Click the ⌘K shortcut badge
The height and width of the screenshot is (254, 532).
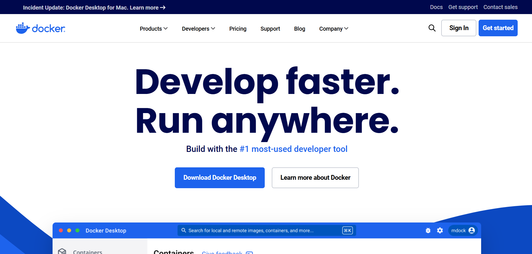(x=347, y=230)
